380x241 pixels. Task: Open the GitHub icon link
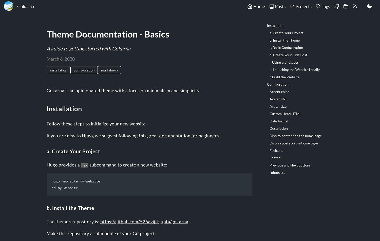click(337, 6)
